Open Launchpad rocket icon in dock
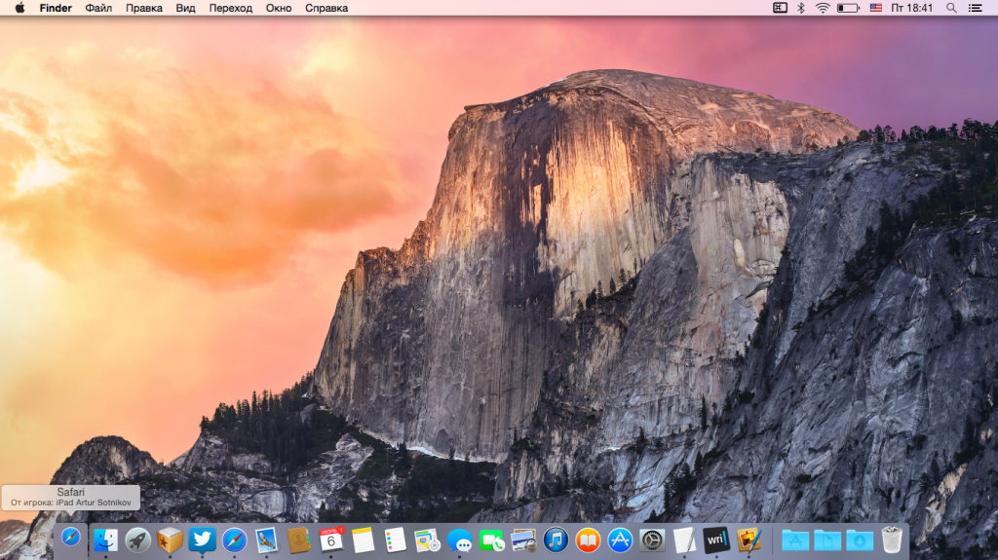Screen dimensions: 998x560 [137, 540]
